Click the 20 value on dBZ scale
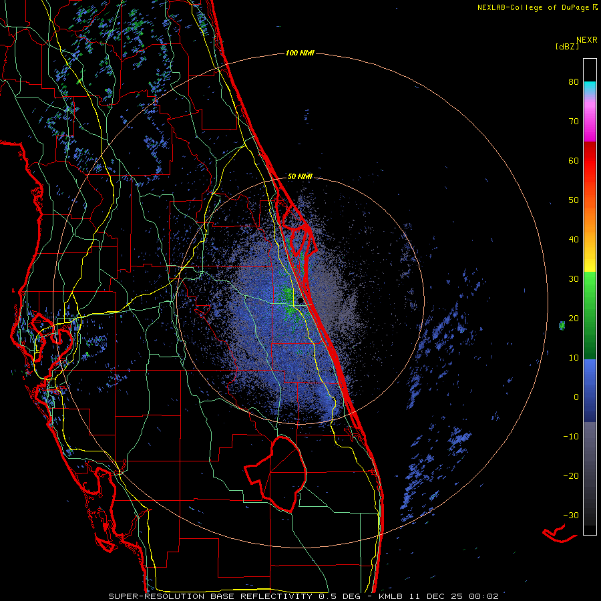Screen dimensions: 601x601 (574, 319)
